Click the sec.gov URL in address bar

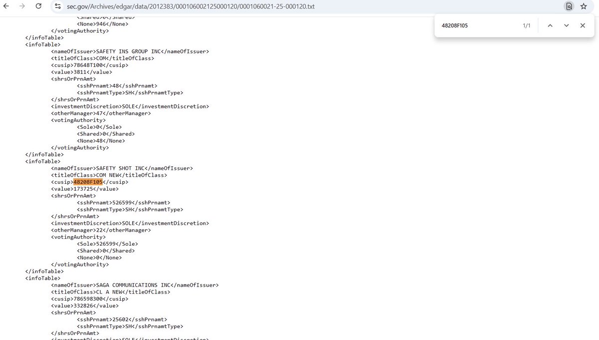[x=191, y=6]
